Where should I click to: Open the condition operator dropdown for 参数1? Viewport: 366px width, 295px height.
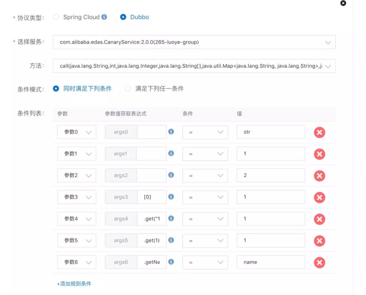click(x=205, y=154)
